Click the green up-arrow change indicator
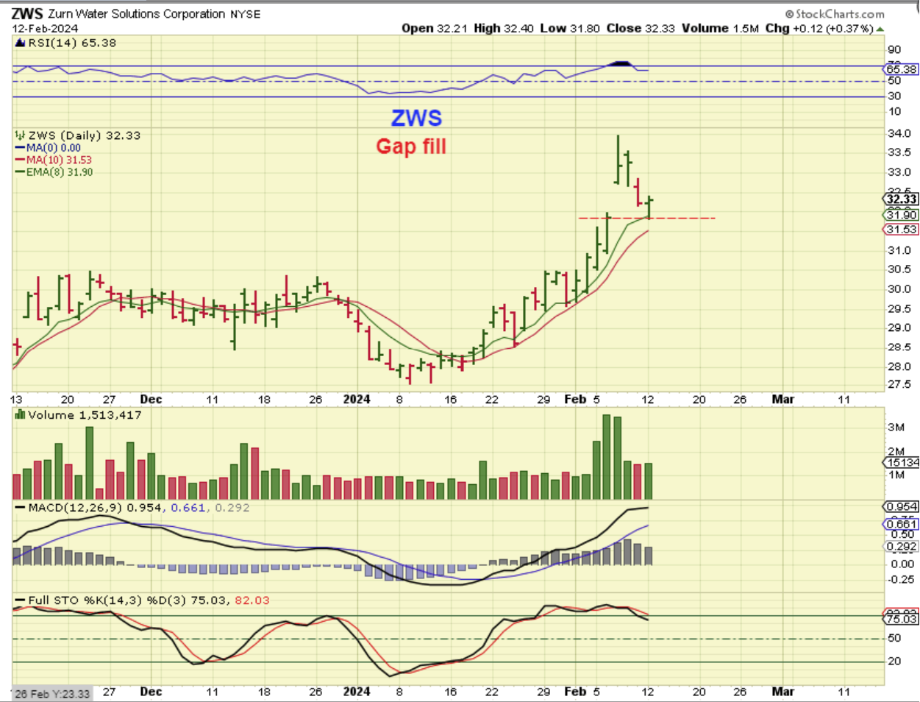 880,29
